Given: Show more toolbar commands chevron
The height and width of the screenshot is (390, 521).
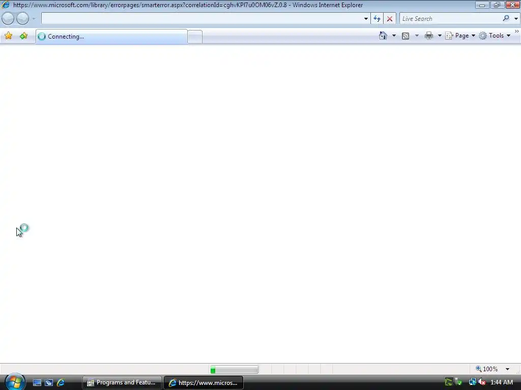Looking at the screenshot, I should tap(517, 31).
